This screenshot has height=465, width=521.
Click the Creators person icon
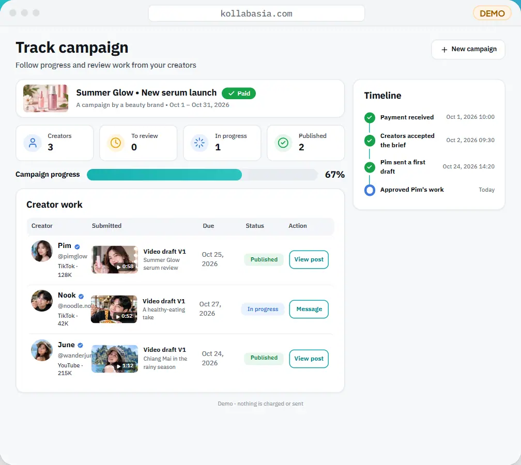click(x=33, y=143)
